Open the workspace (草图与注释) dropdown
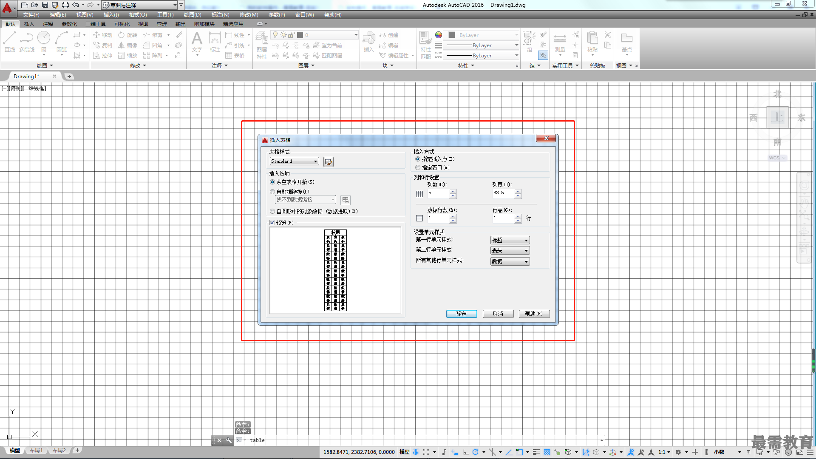This screenshot has height=459, width=816. click(x=140, y=5)
